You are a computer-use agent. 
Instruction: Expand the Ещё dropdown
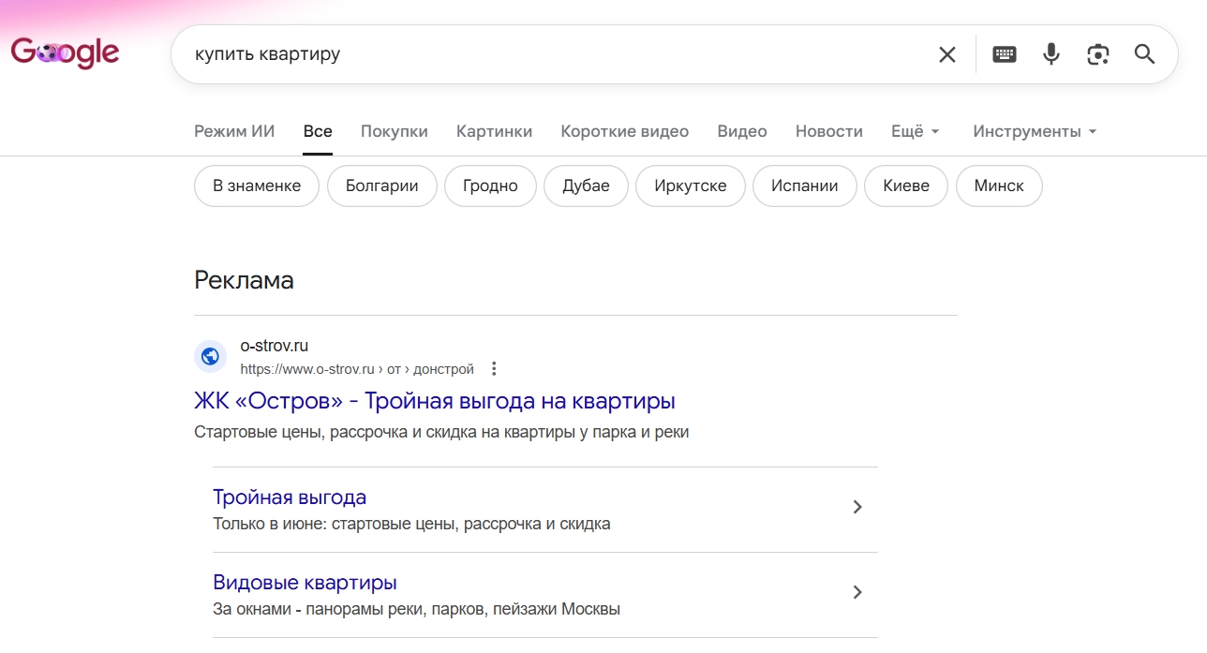pyautogui.click(x=916, y=131)
